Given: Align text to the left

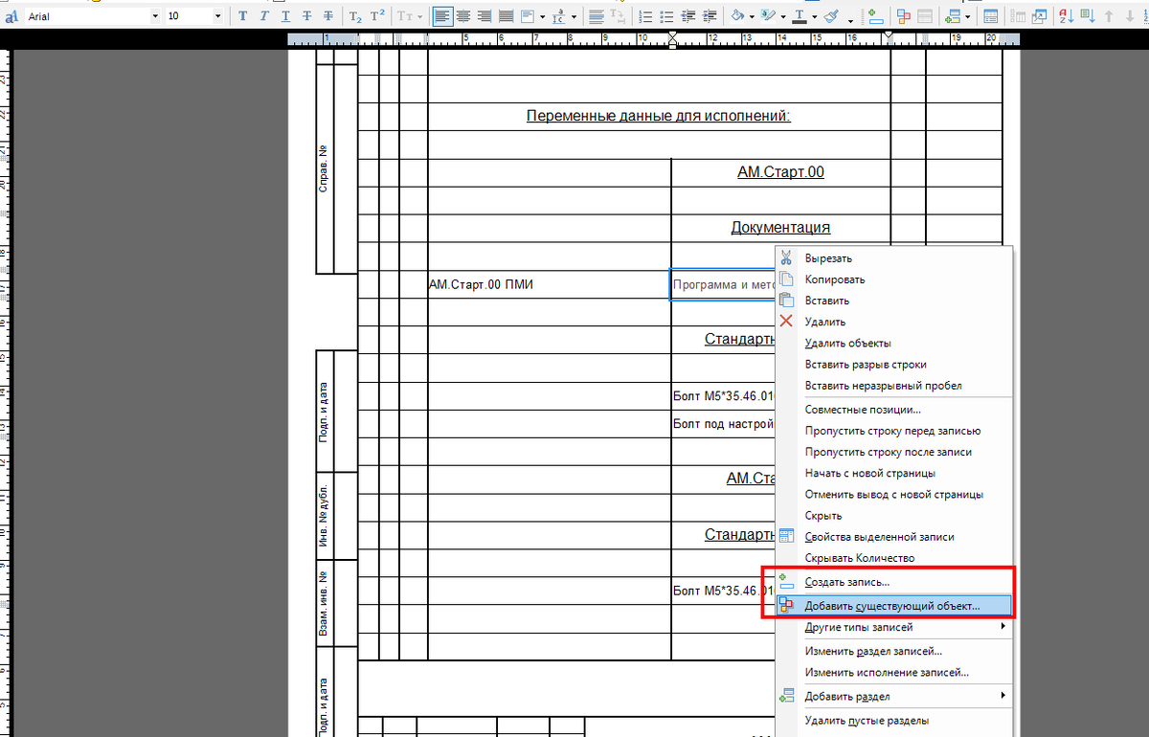Looking at the screenshot, I should click(x=442, y=16).
